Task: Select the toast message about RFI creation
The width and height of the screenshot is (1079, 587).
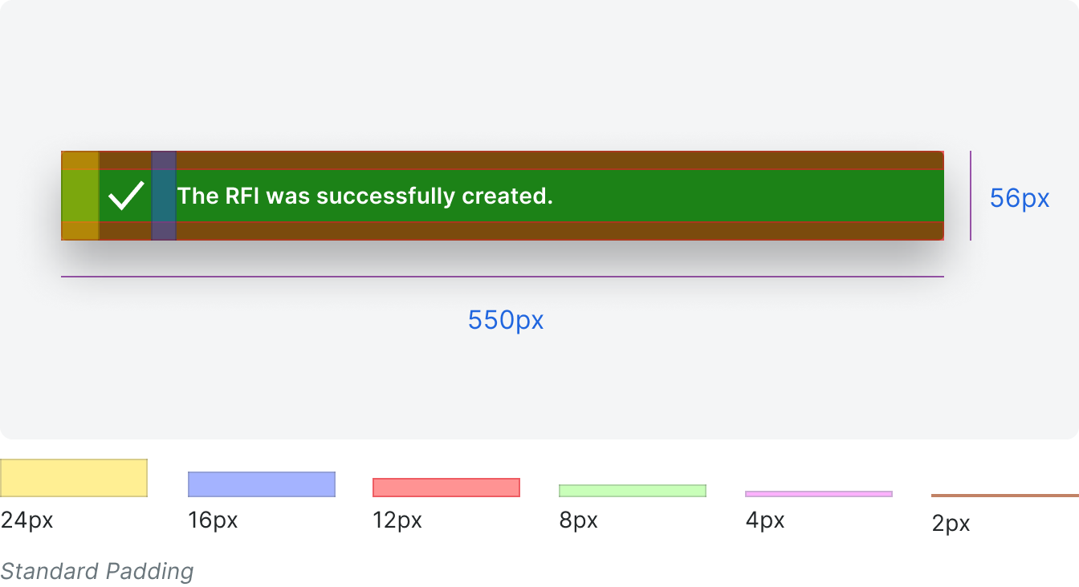Action: pyautogui.click(x=365, y=196)
